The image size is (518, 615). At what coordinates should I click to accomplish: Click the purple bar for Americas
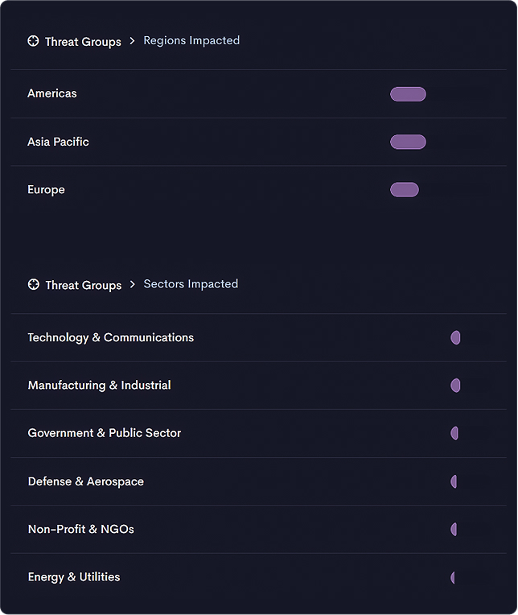click(408, 94)
